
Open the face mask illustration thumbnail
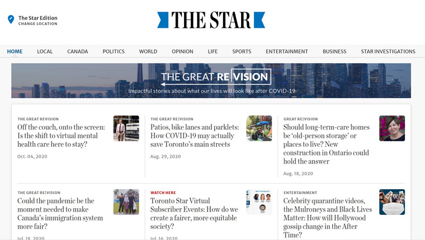pyautogui.click(x=392, y=202)
